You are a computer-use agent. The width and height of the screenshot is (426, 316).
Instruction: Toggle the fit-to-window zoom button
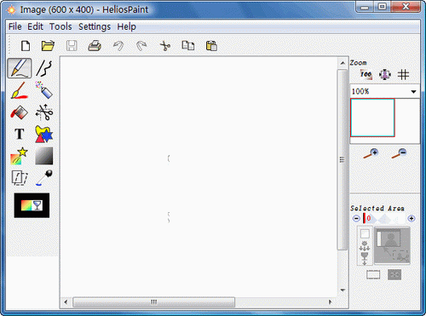(x=385, y=75)
